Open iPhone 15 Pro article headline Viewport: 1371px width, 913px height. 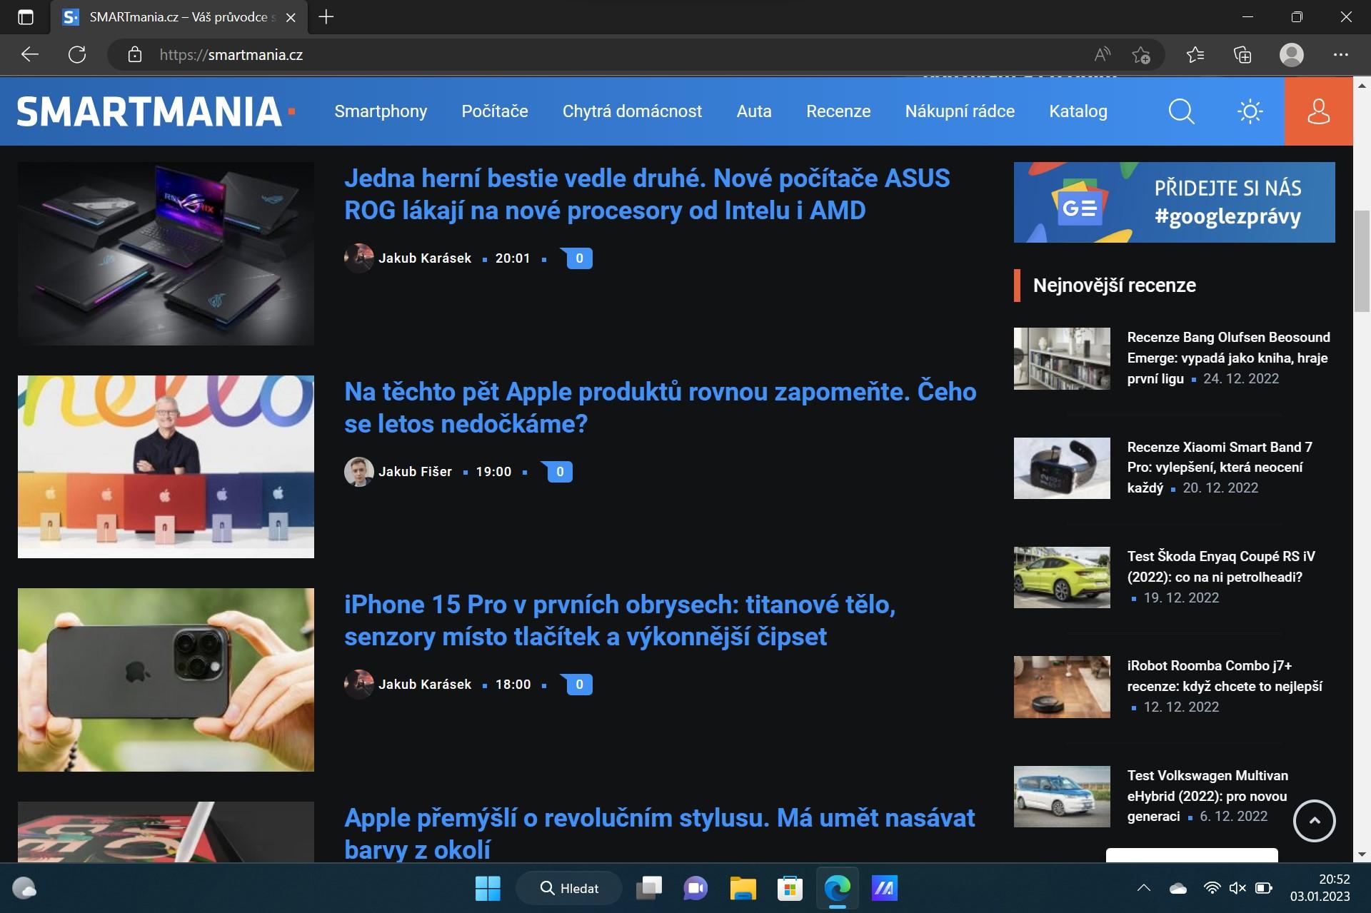tap(620, 620)
